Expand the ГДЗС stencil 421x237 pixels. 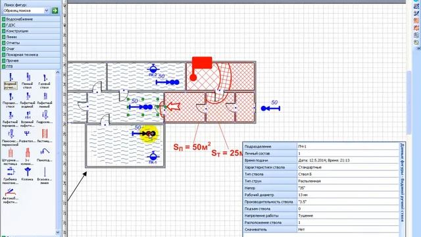[x=31, y=25]
